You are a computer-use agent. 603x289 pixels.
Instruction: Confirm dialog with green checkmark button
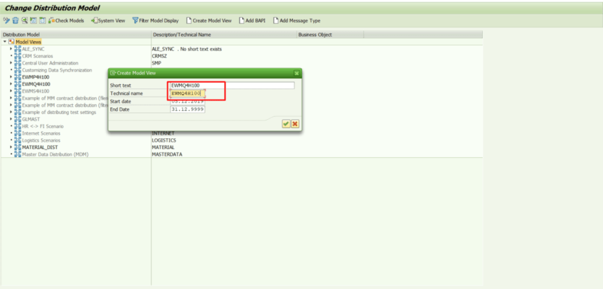[286, 124]
